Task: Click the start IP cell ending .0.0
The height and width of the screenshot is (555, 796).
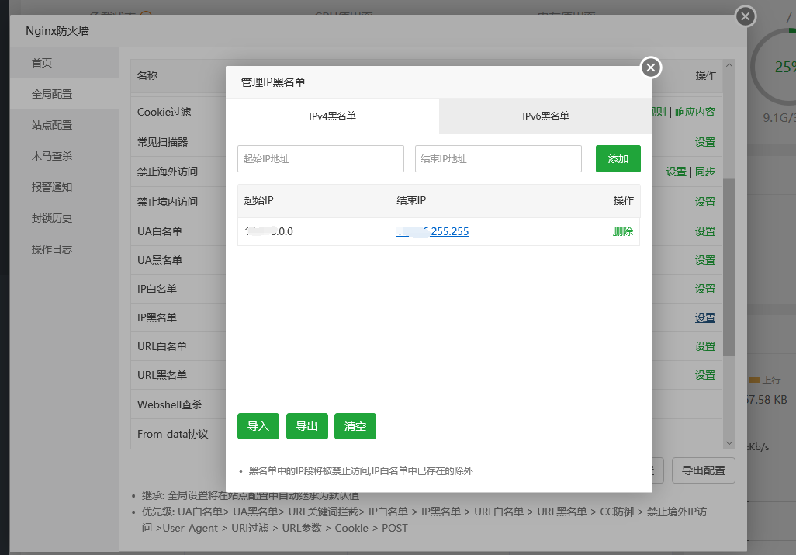Action: (x=268, y=231)
